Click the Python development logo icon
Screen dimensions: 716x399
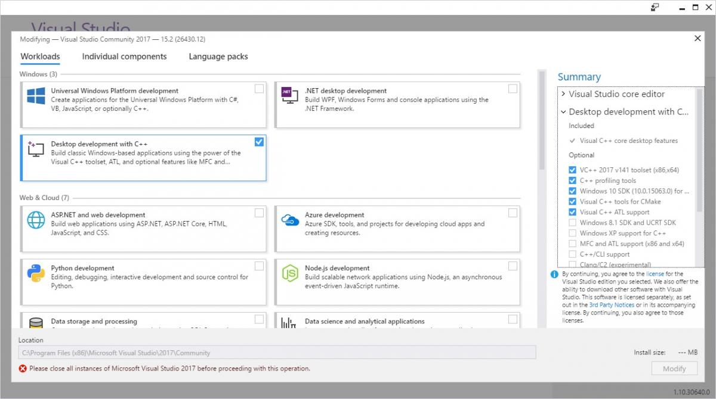36,273
